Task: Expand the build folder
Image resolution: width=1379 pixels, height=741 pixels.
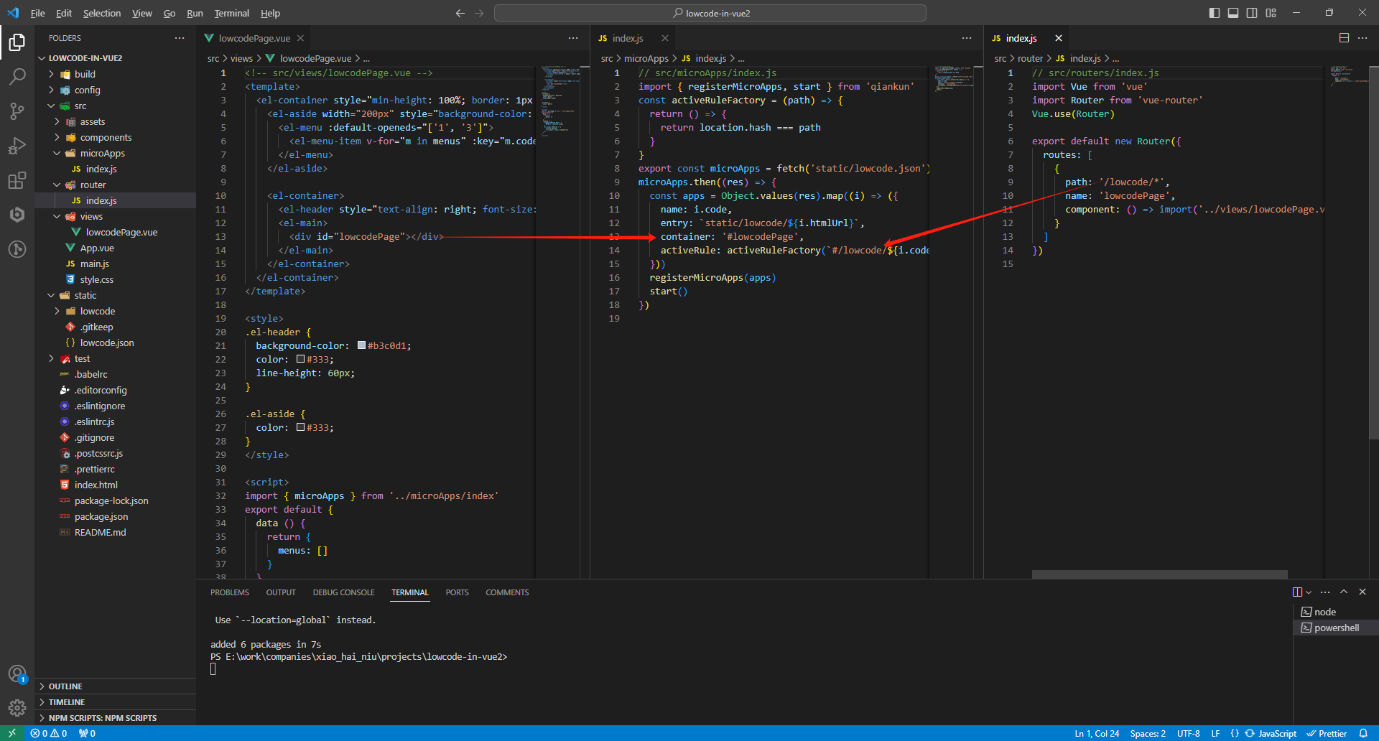Action: click(x=84, y=74)
